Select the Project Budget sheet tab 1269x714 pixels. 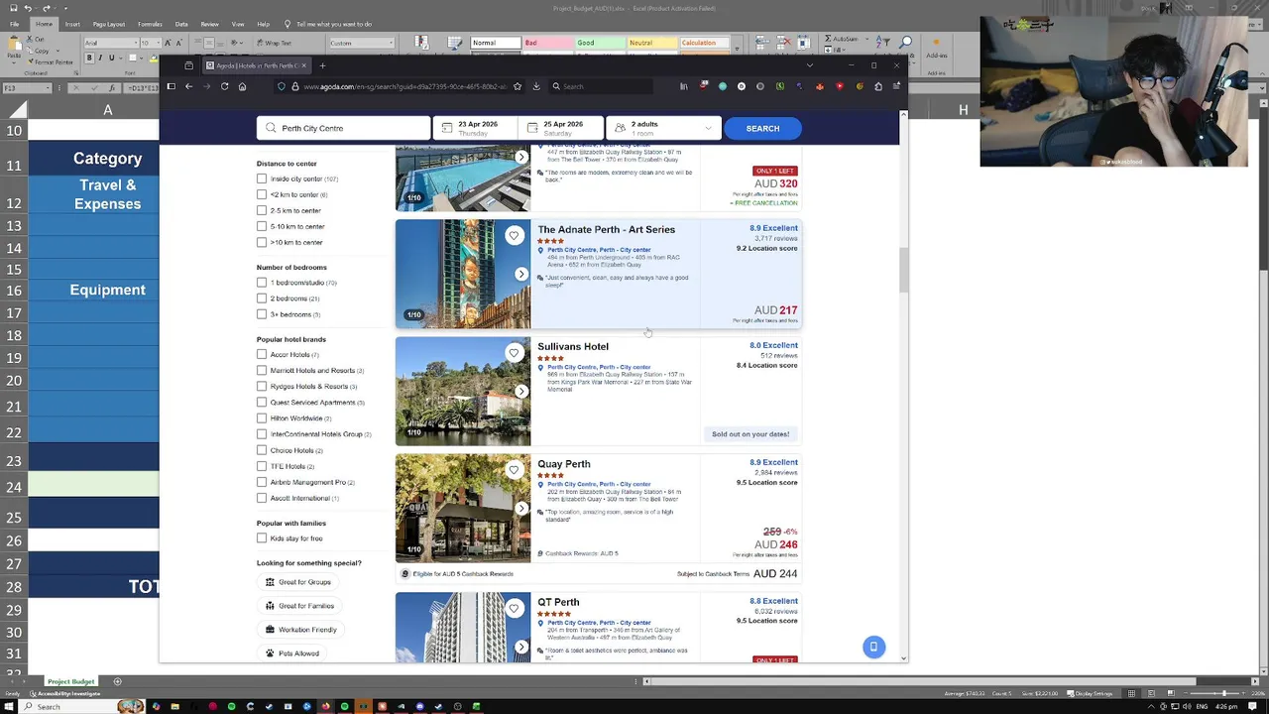click(70, 681)
